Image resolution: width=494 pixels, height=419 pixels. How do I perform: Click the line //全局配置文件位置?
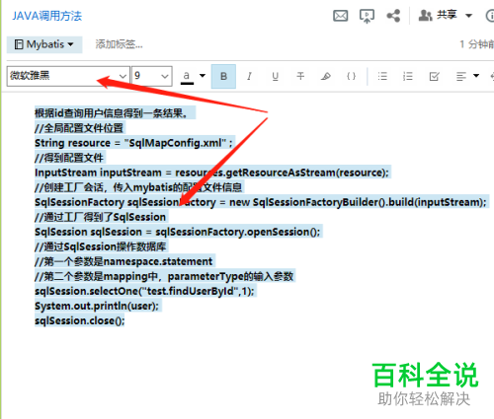(79, 128)
